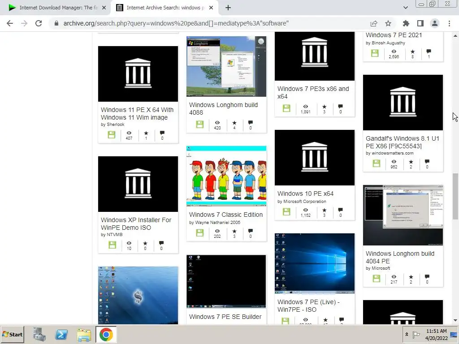Open Chrome's three-dot menu
Viewport: 459px width, 344px height.
point(449,23)
